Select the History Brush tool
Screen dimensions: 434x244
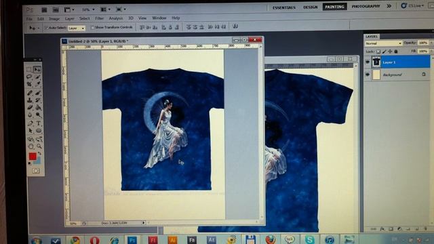[38, 100]
